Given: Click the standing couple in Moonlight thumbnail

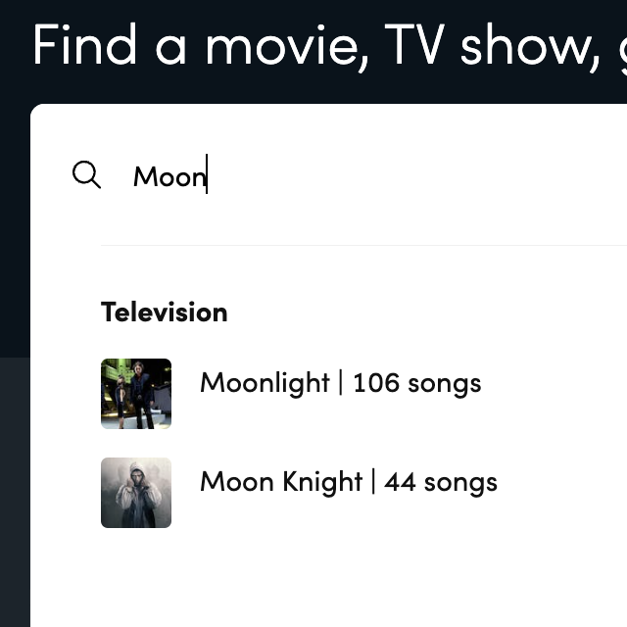Looking at the screenshot, I should pos(134,395).
